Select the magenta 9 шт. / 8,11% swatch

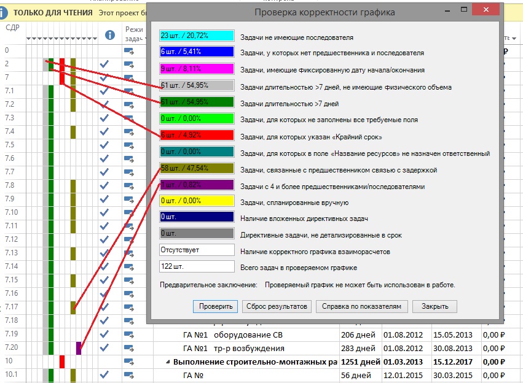[x=197, y=69]
